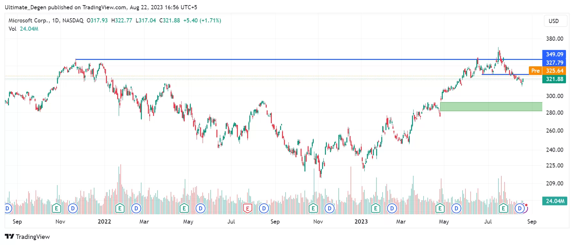Click the 300.00 price axis label
Image resolution: width=574 pixels, height=245 pixels.
click(555, 96)
